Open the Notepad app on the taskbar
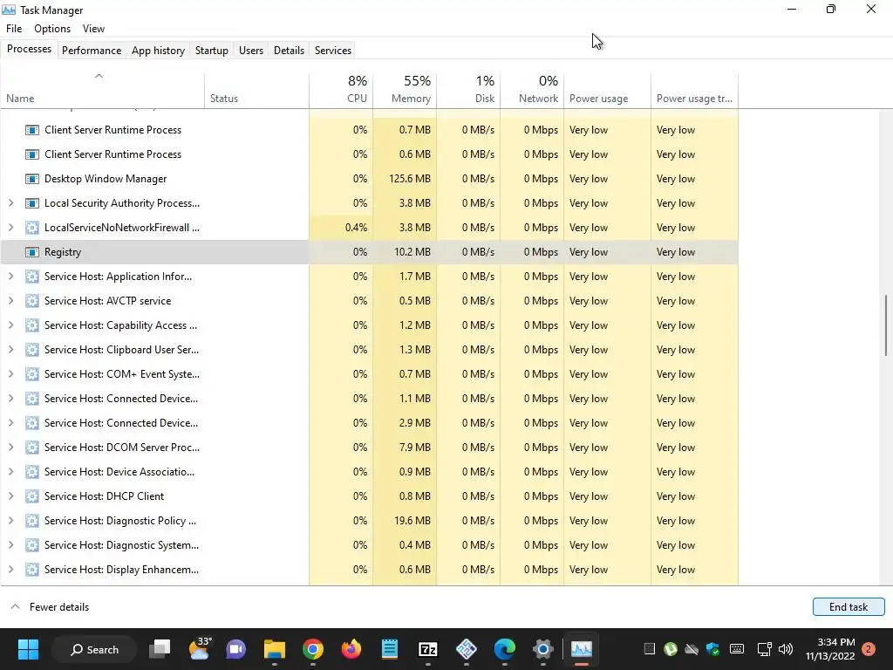Screen dimensions: 893x670 point(390,649)
